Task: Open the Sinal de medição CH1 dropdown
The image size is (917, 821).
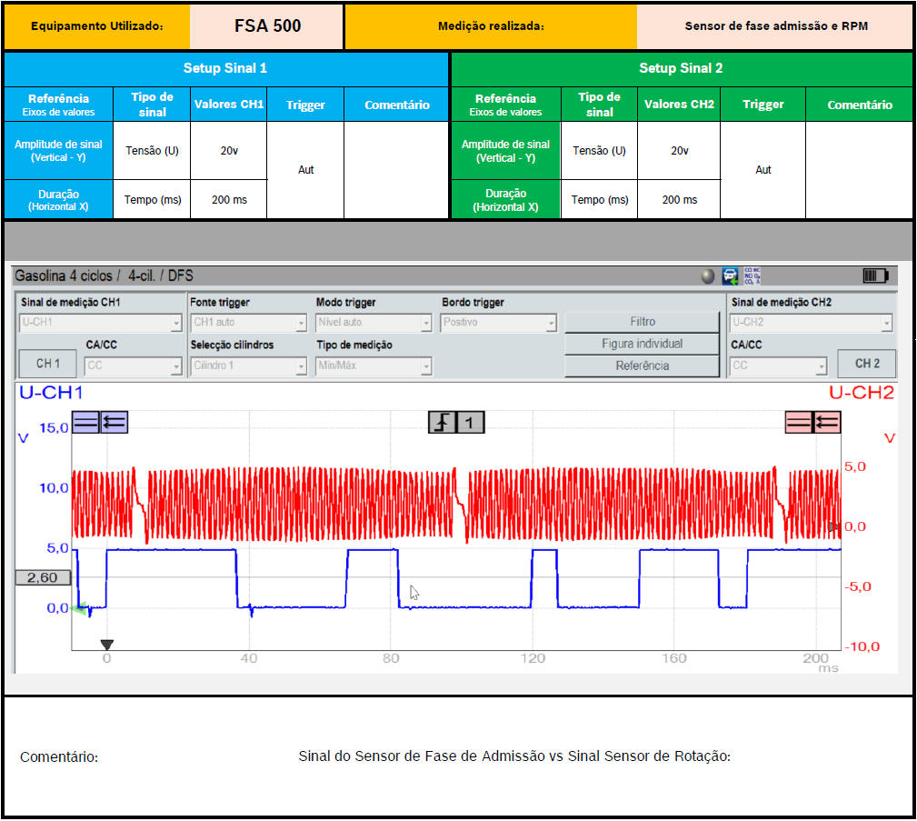Action: tap(101, 323)
